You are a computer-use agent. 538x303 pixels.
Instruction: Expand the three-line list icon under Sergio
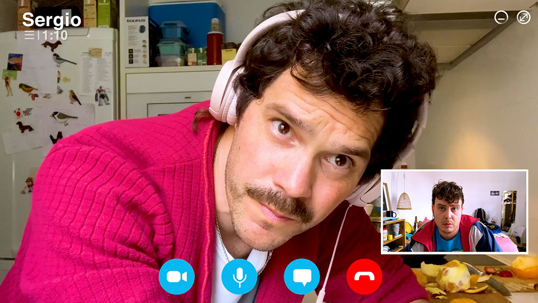tap(29, 35)
